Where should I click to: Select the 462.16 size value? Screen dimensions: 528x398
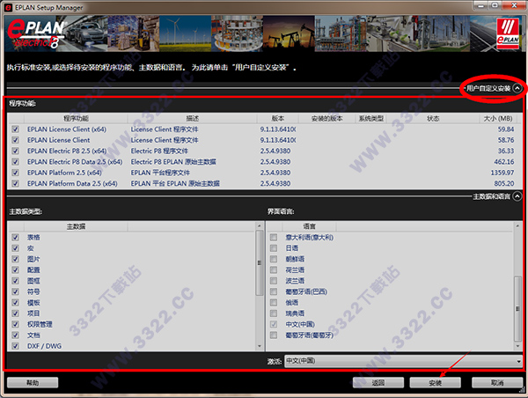click(x=504, y=162)
